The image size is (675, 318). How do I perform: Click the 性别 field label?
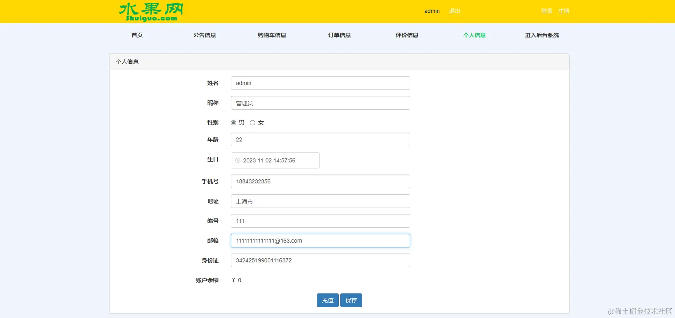213,123
